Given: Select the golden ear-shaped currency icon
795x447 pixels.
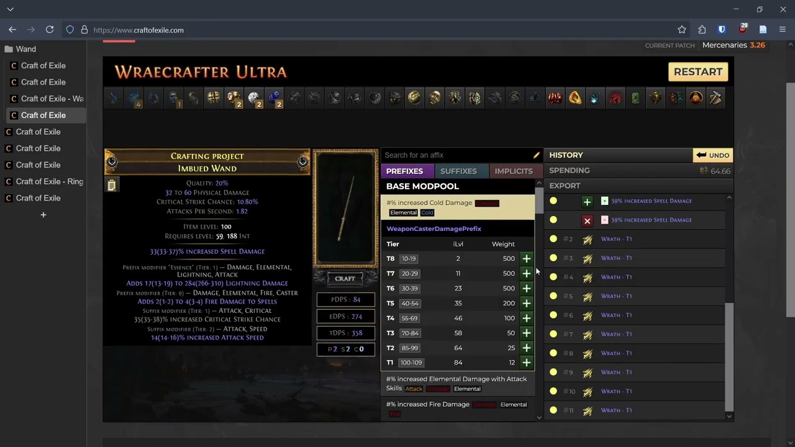Looking at the screenshot, I should tap(575, 97).
